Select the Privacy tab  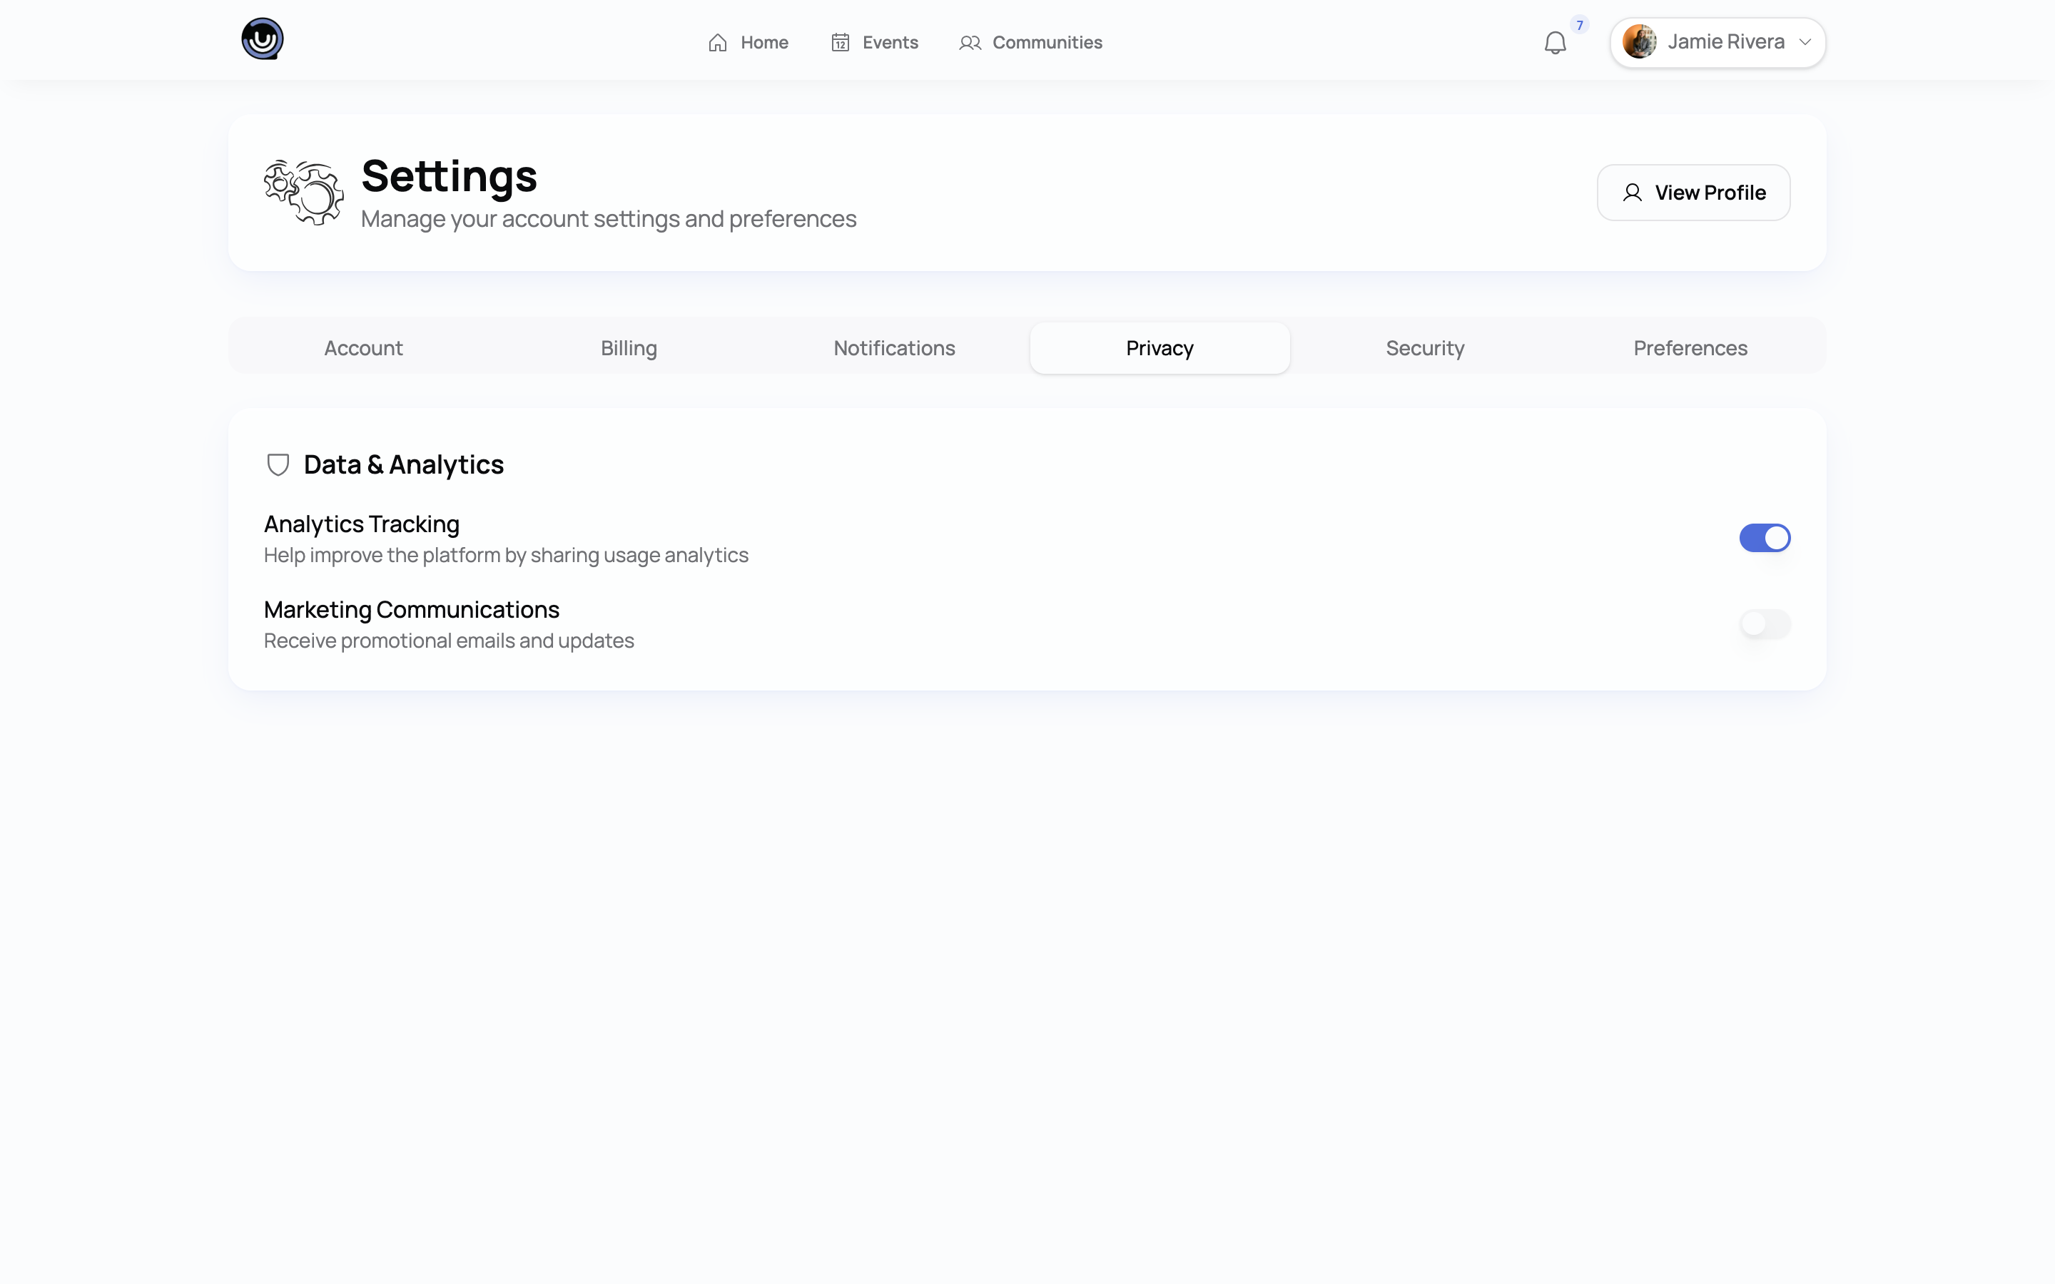pyautogui.click(x=1160, y=348)
